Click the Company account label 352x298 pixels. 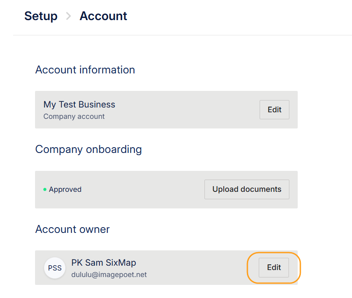pyautogui.click(x=74, y=117)
